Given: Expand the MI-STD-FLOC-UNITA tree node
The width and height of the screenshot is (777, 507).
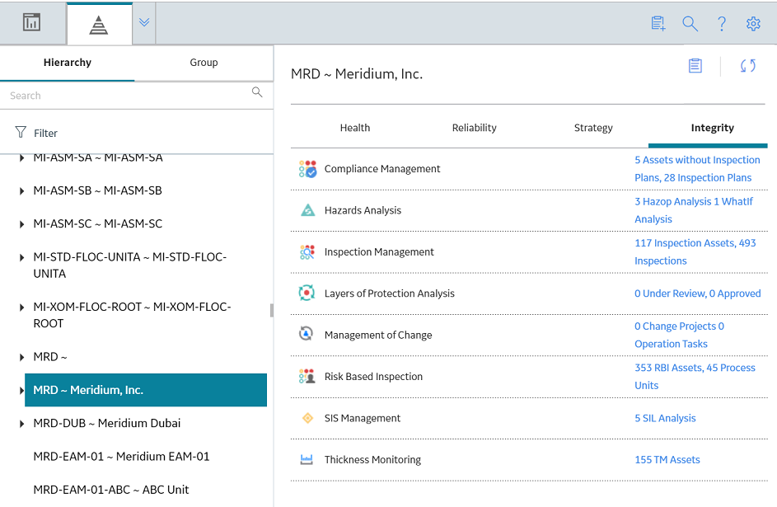Looking at the screenshot, I should (x=21, y=258).
